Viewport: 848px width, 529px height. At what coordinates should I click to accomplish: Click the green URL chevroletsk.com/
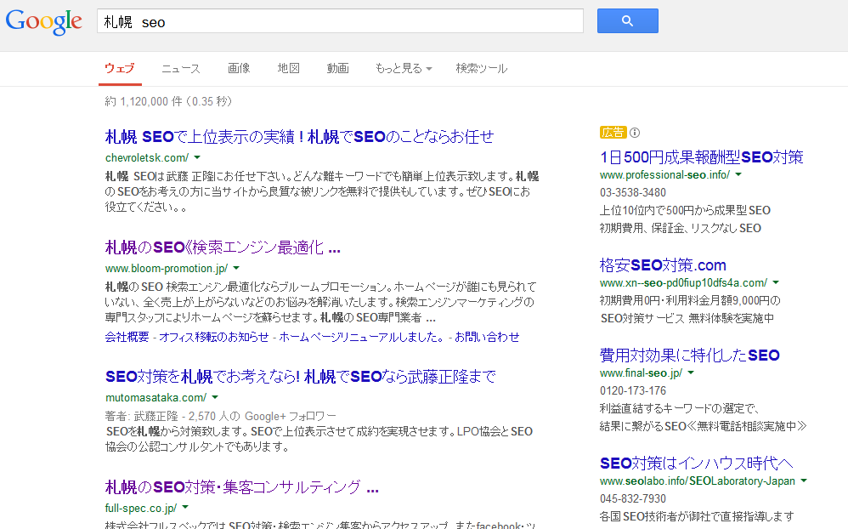point(147,157)
